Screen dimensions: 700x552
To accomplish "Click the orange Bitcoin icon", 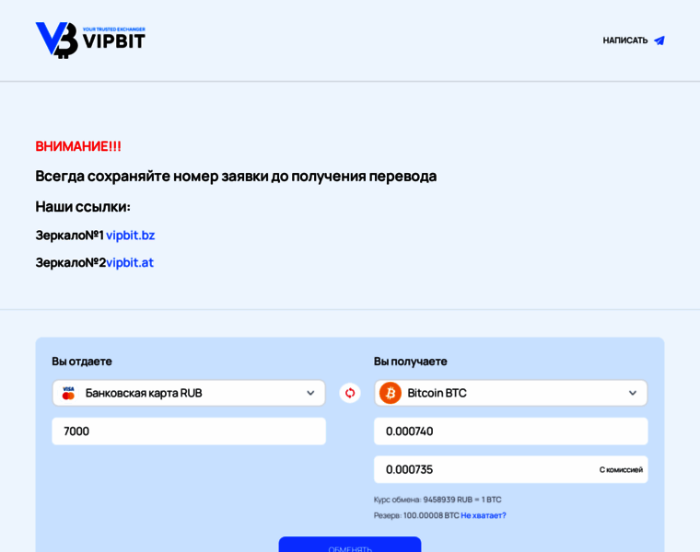I will point(391,393).
